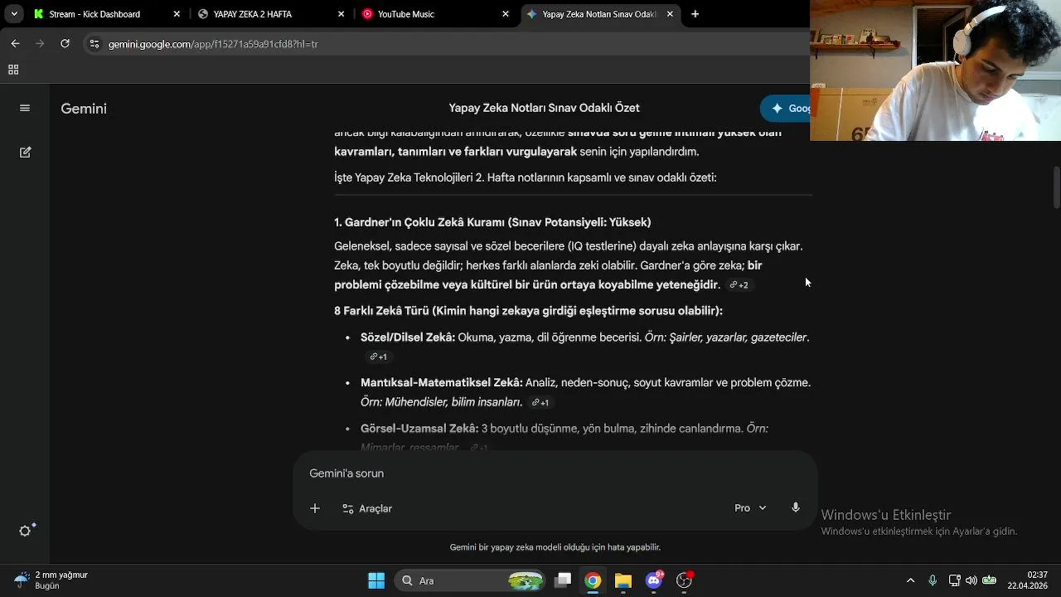1061x597 pixels.
Task: Click the taskbar Ara search box
Action: 470,580
